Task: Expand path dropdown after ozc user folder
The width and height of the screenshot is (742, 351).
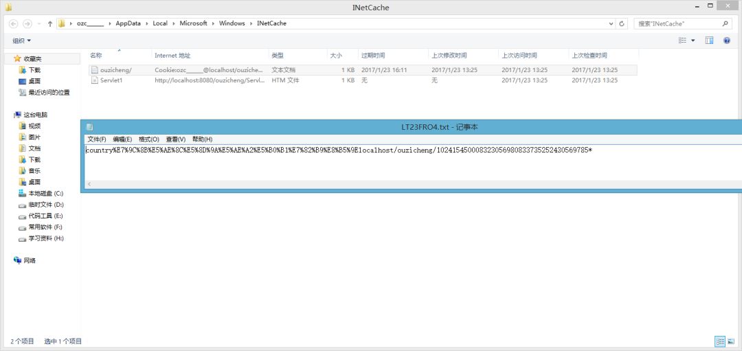Action: [110, 23]
